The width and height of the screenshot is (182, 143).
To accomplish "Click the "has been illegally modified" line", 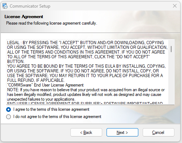I will point(84,94).
